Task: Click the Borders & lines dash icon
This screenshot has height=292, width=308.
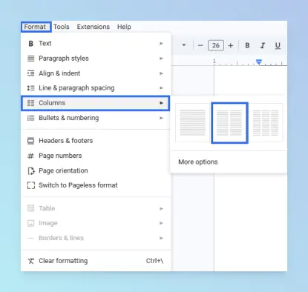Action: click(30, 238)
